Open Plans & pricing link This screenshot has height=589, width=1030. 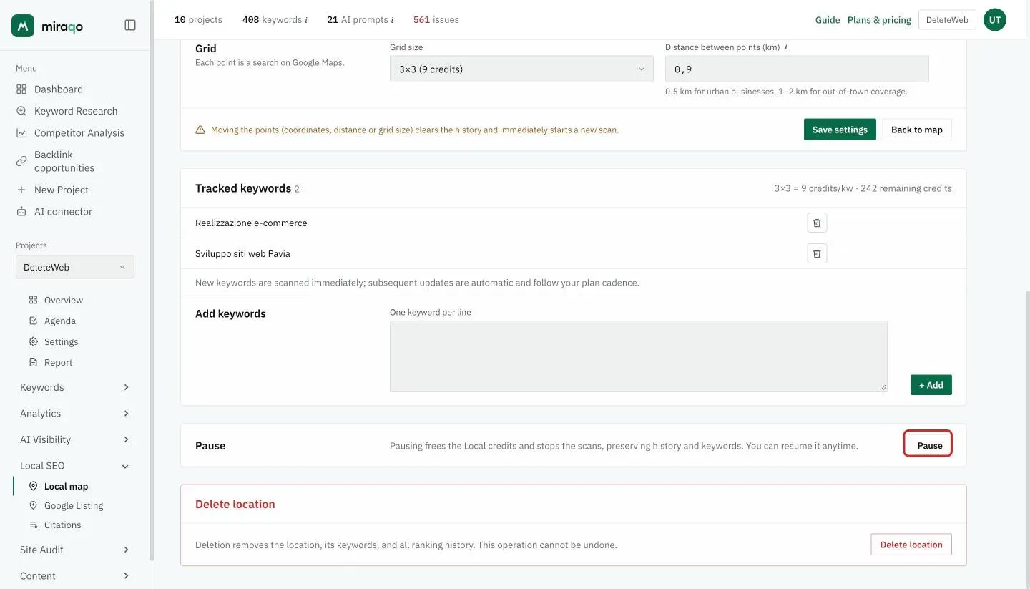pos(879,20)
